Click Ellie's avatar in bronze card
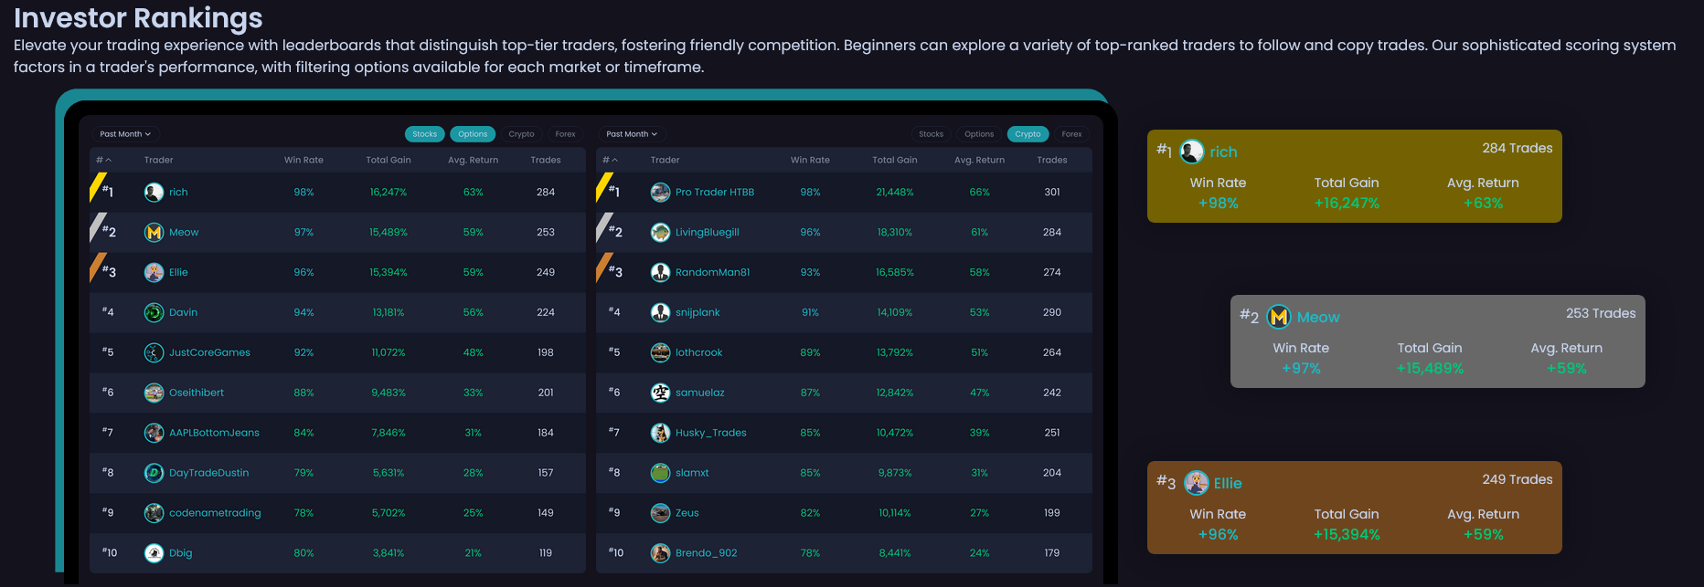 [1196, 483]
